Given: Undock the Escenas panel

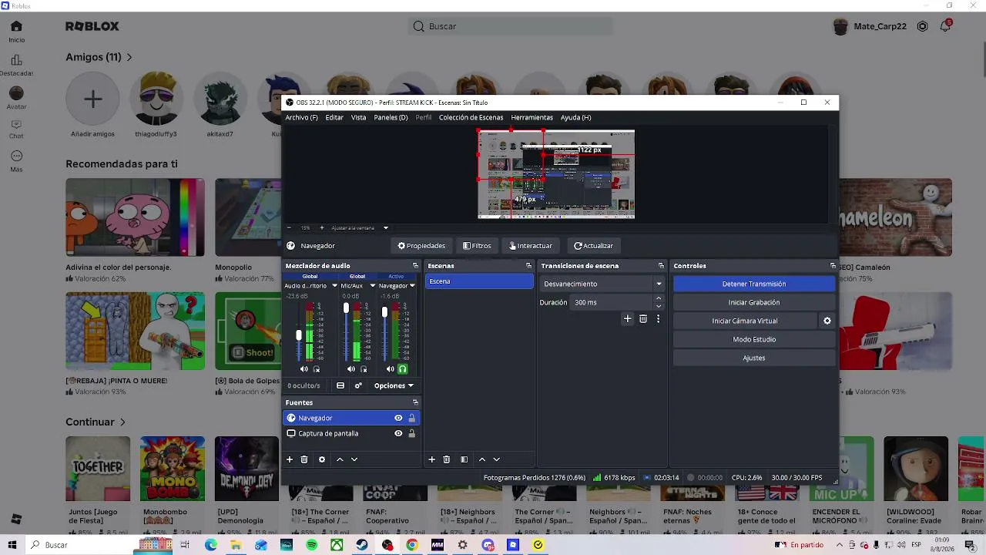Looking at the screenshot, I should pos(528,266).
